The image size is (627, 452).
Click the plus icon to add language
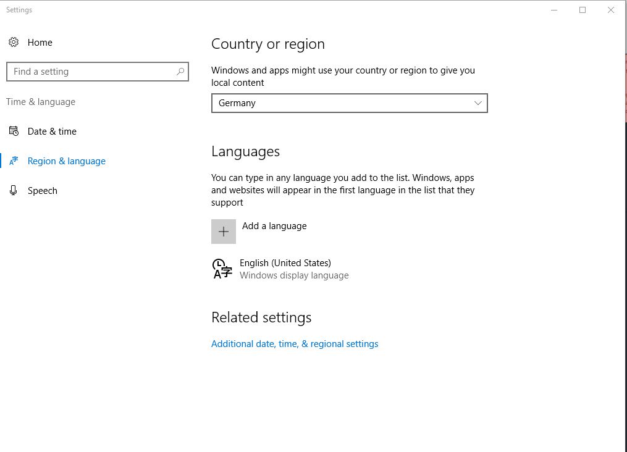point(224,232)
